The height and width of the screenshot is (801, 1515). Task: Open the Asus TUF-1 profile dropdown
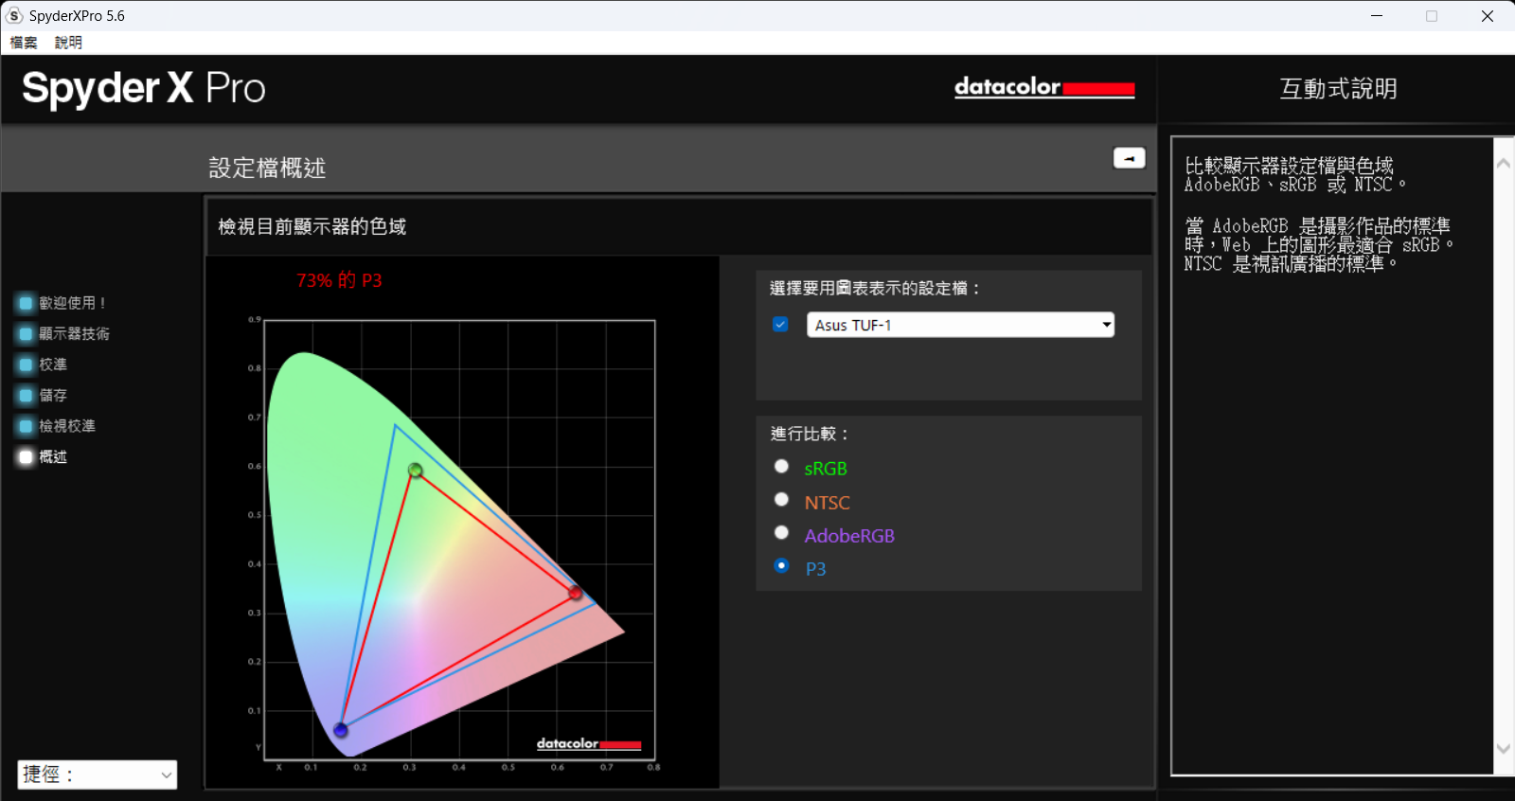click(x=960, y=325)
